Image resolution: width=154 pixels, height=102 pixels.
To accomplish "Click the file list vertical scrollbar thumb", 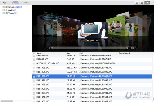I will coord(153,99).
